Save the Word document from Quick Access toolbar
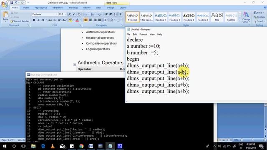The image size is (267, 150). pos(12,2)
